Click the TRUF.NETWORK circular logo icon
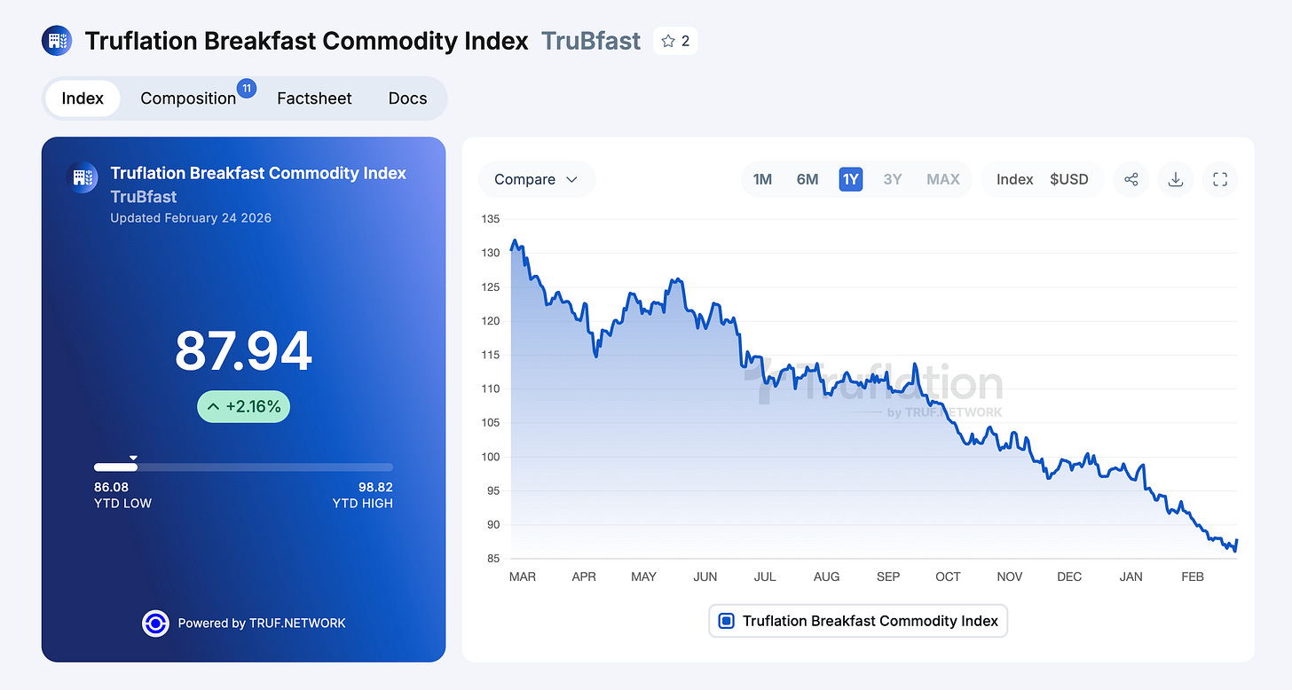The width and height of the screenshot is (1292, 690). (x=155, y=623)
